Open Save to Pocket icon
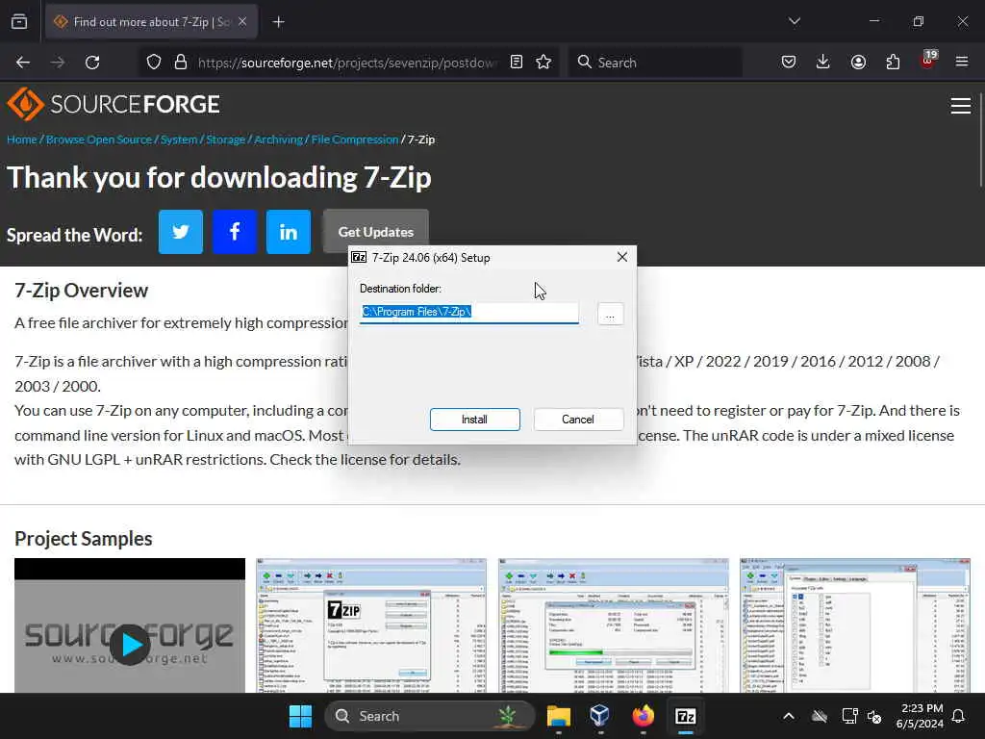Viewport: 985px width, 739px height. (x=789, y=63)
